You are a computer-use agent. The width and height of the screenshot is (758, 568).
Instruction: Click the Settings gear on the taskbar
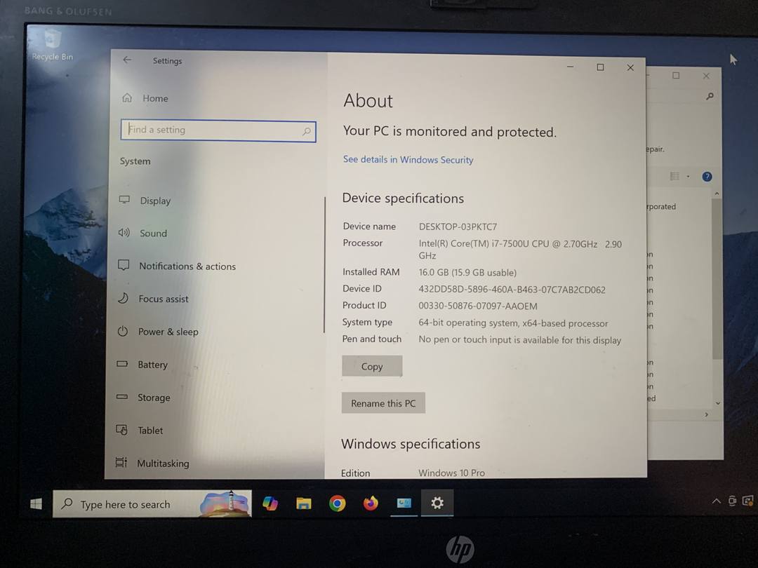click(x=437, y=503)
